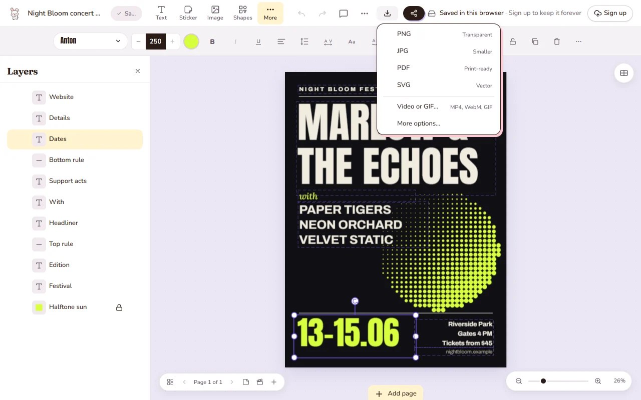The width and height of the screenshot is (641, 400).
Task: Open line spacing options
Action: 304,41
